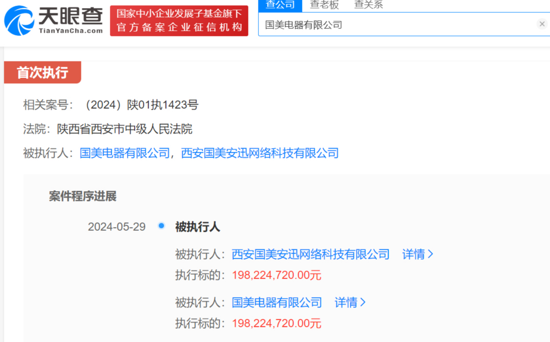Click the 案件程序进展 section heading
The width and height of the screenshot is (550, 342).
click(83, 196)
